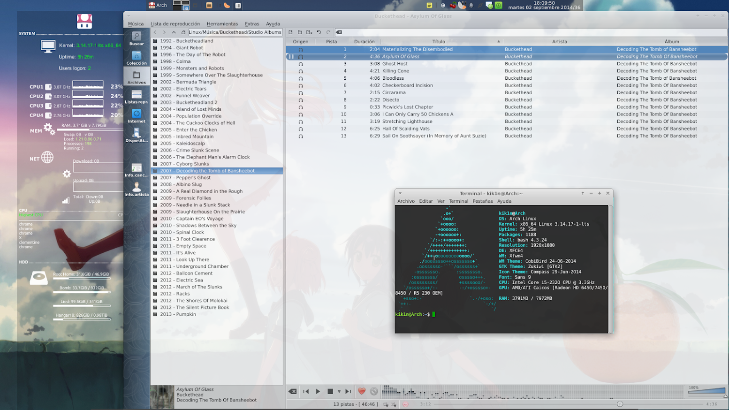Adjust the volume slider
Viewport: 729px width, 410px height.
(707, 391)
